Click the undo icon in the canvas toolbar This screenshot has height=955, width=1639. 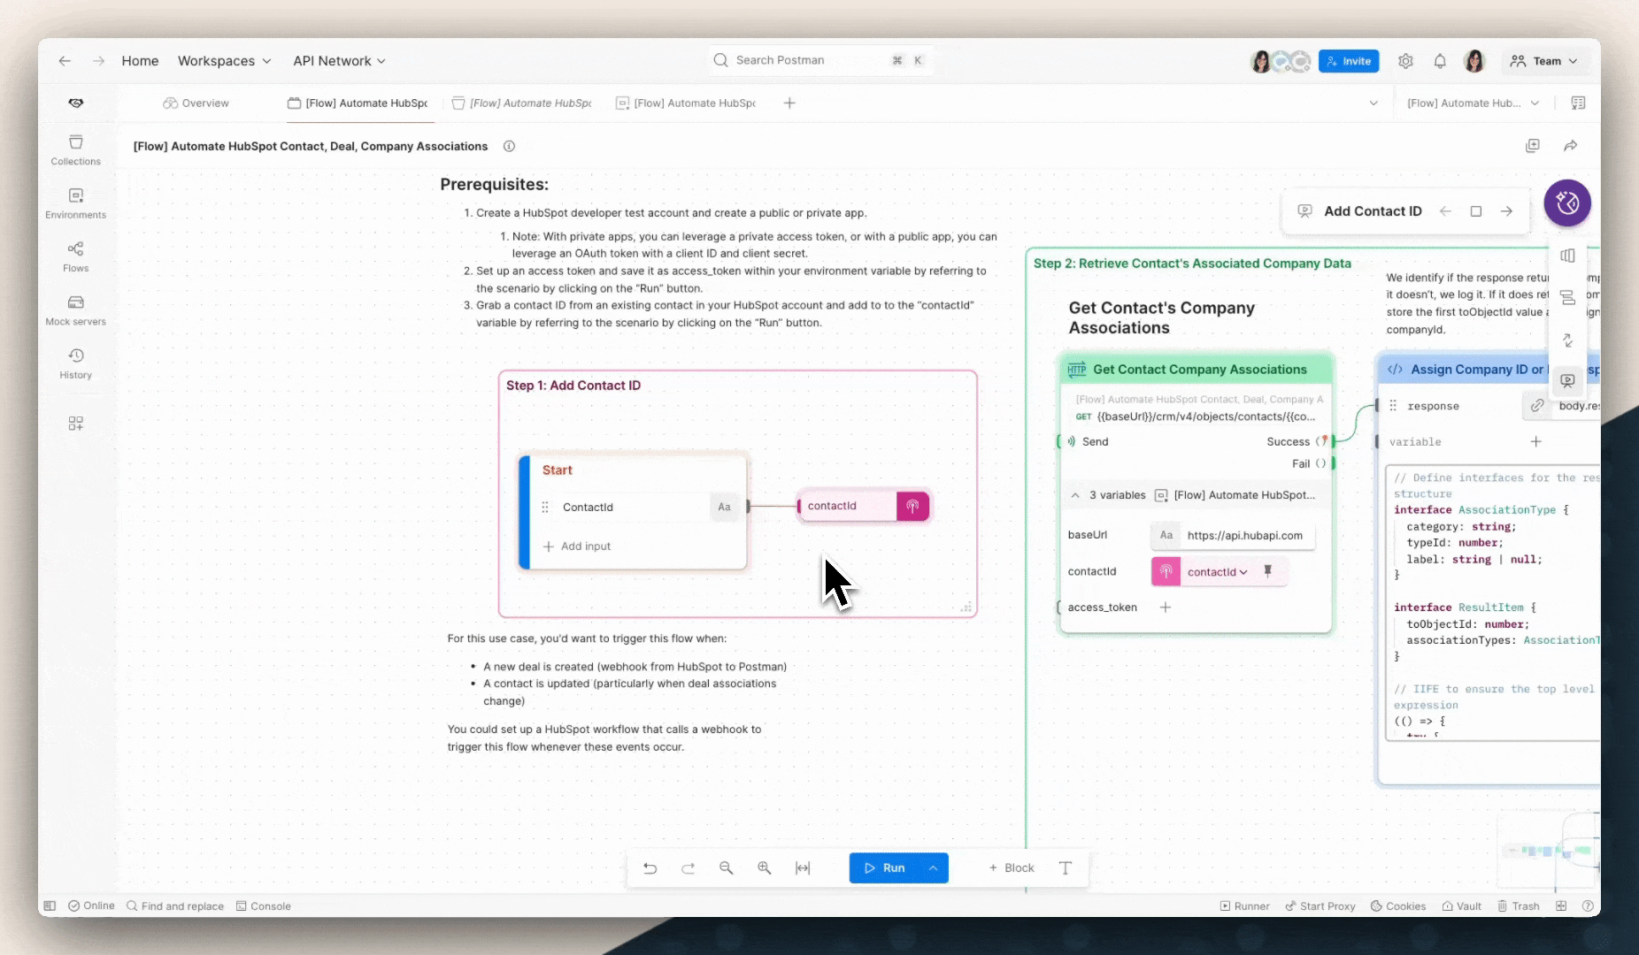pos(650,867)
